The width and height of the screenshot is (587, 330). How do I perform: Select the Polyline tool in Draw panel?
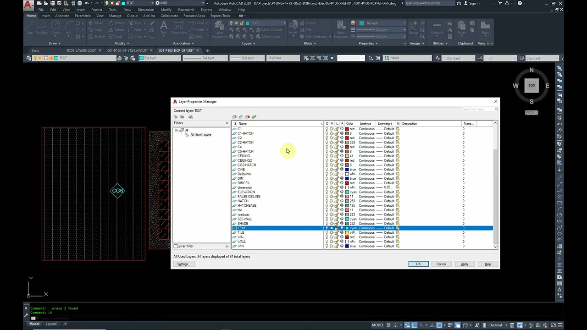tap(42, 27)
